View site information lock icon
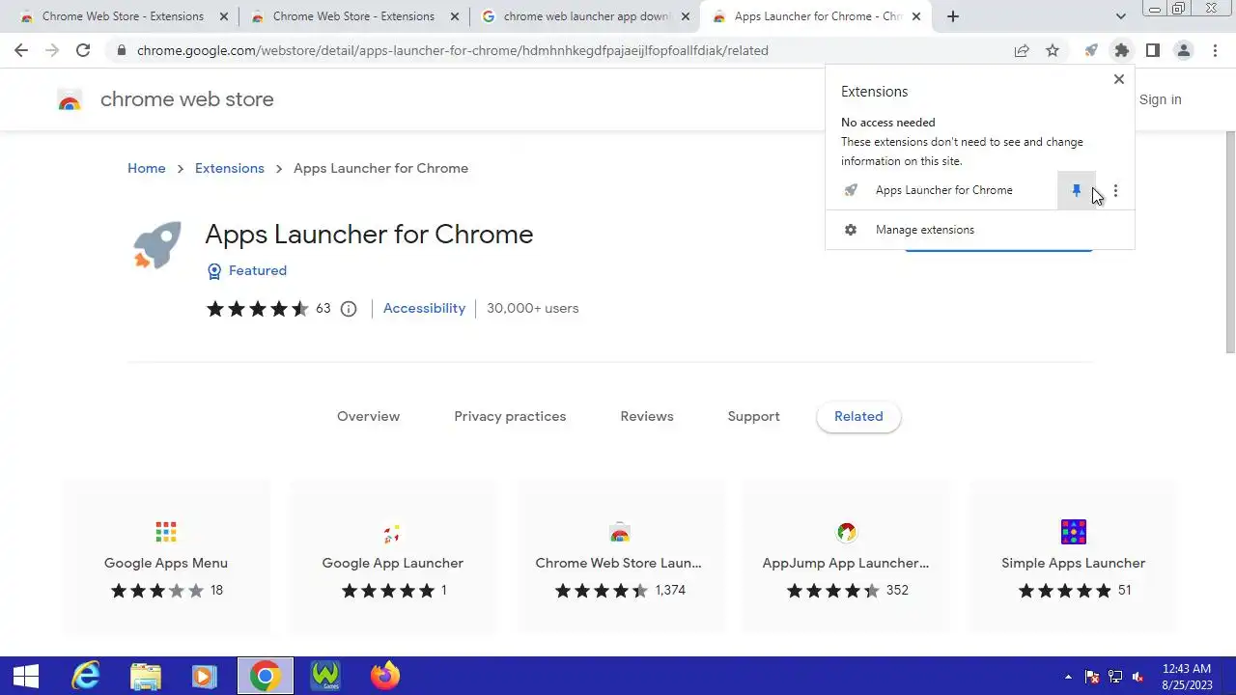 [x=121, y=50]
